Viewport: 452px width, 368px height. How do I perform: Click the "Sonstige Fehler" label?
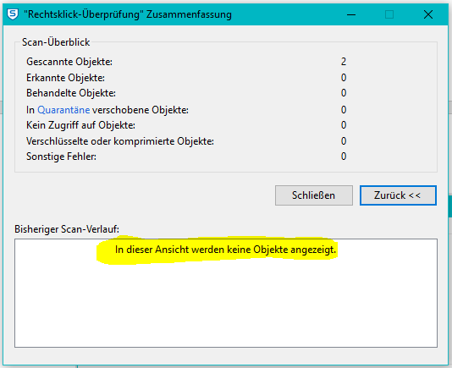point(61,157)
